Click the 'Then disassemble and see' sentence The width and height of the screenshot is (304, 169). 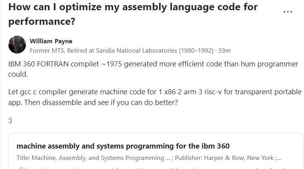click(x=101, y=103)
